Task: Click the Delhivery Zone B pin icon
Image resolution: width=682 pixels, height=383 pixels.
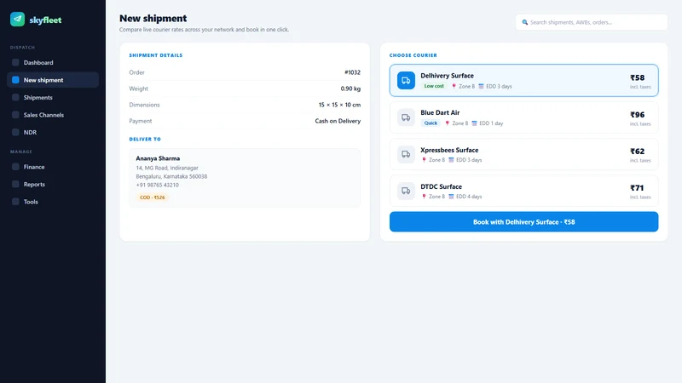Action: [454, 87]
